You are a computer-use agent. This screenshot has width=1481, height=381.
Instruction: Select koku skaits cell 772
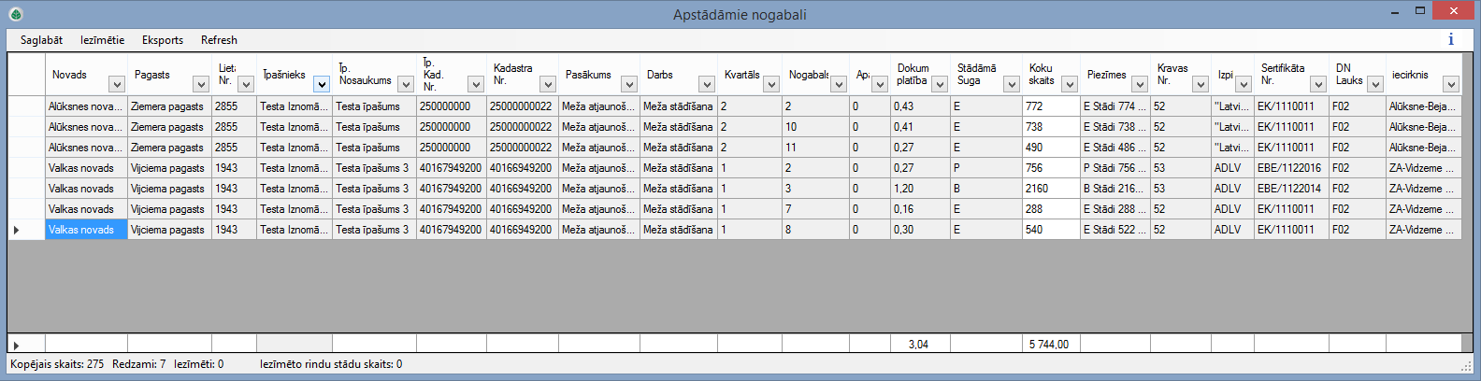[x=1051, y=106]
